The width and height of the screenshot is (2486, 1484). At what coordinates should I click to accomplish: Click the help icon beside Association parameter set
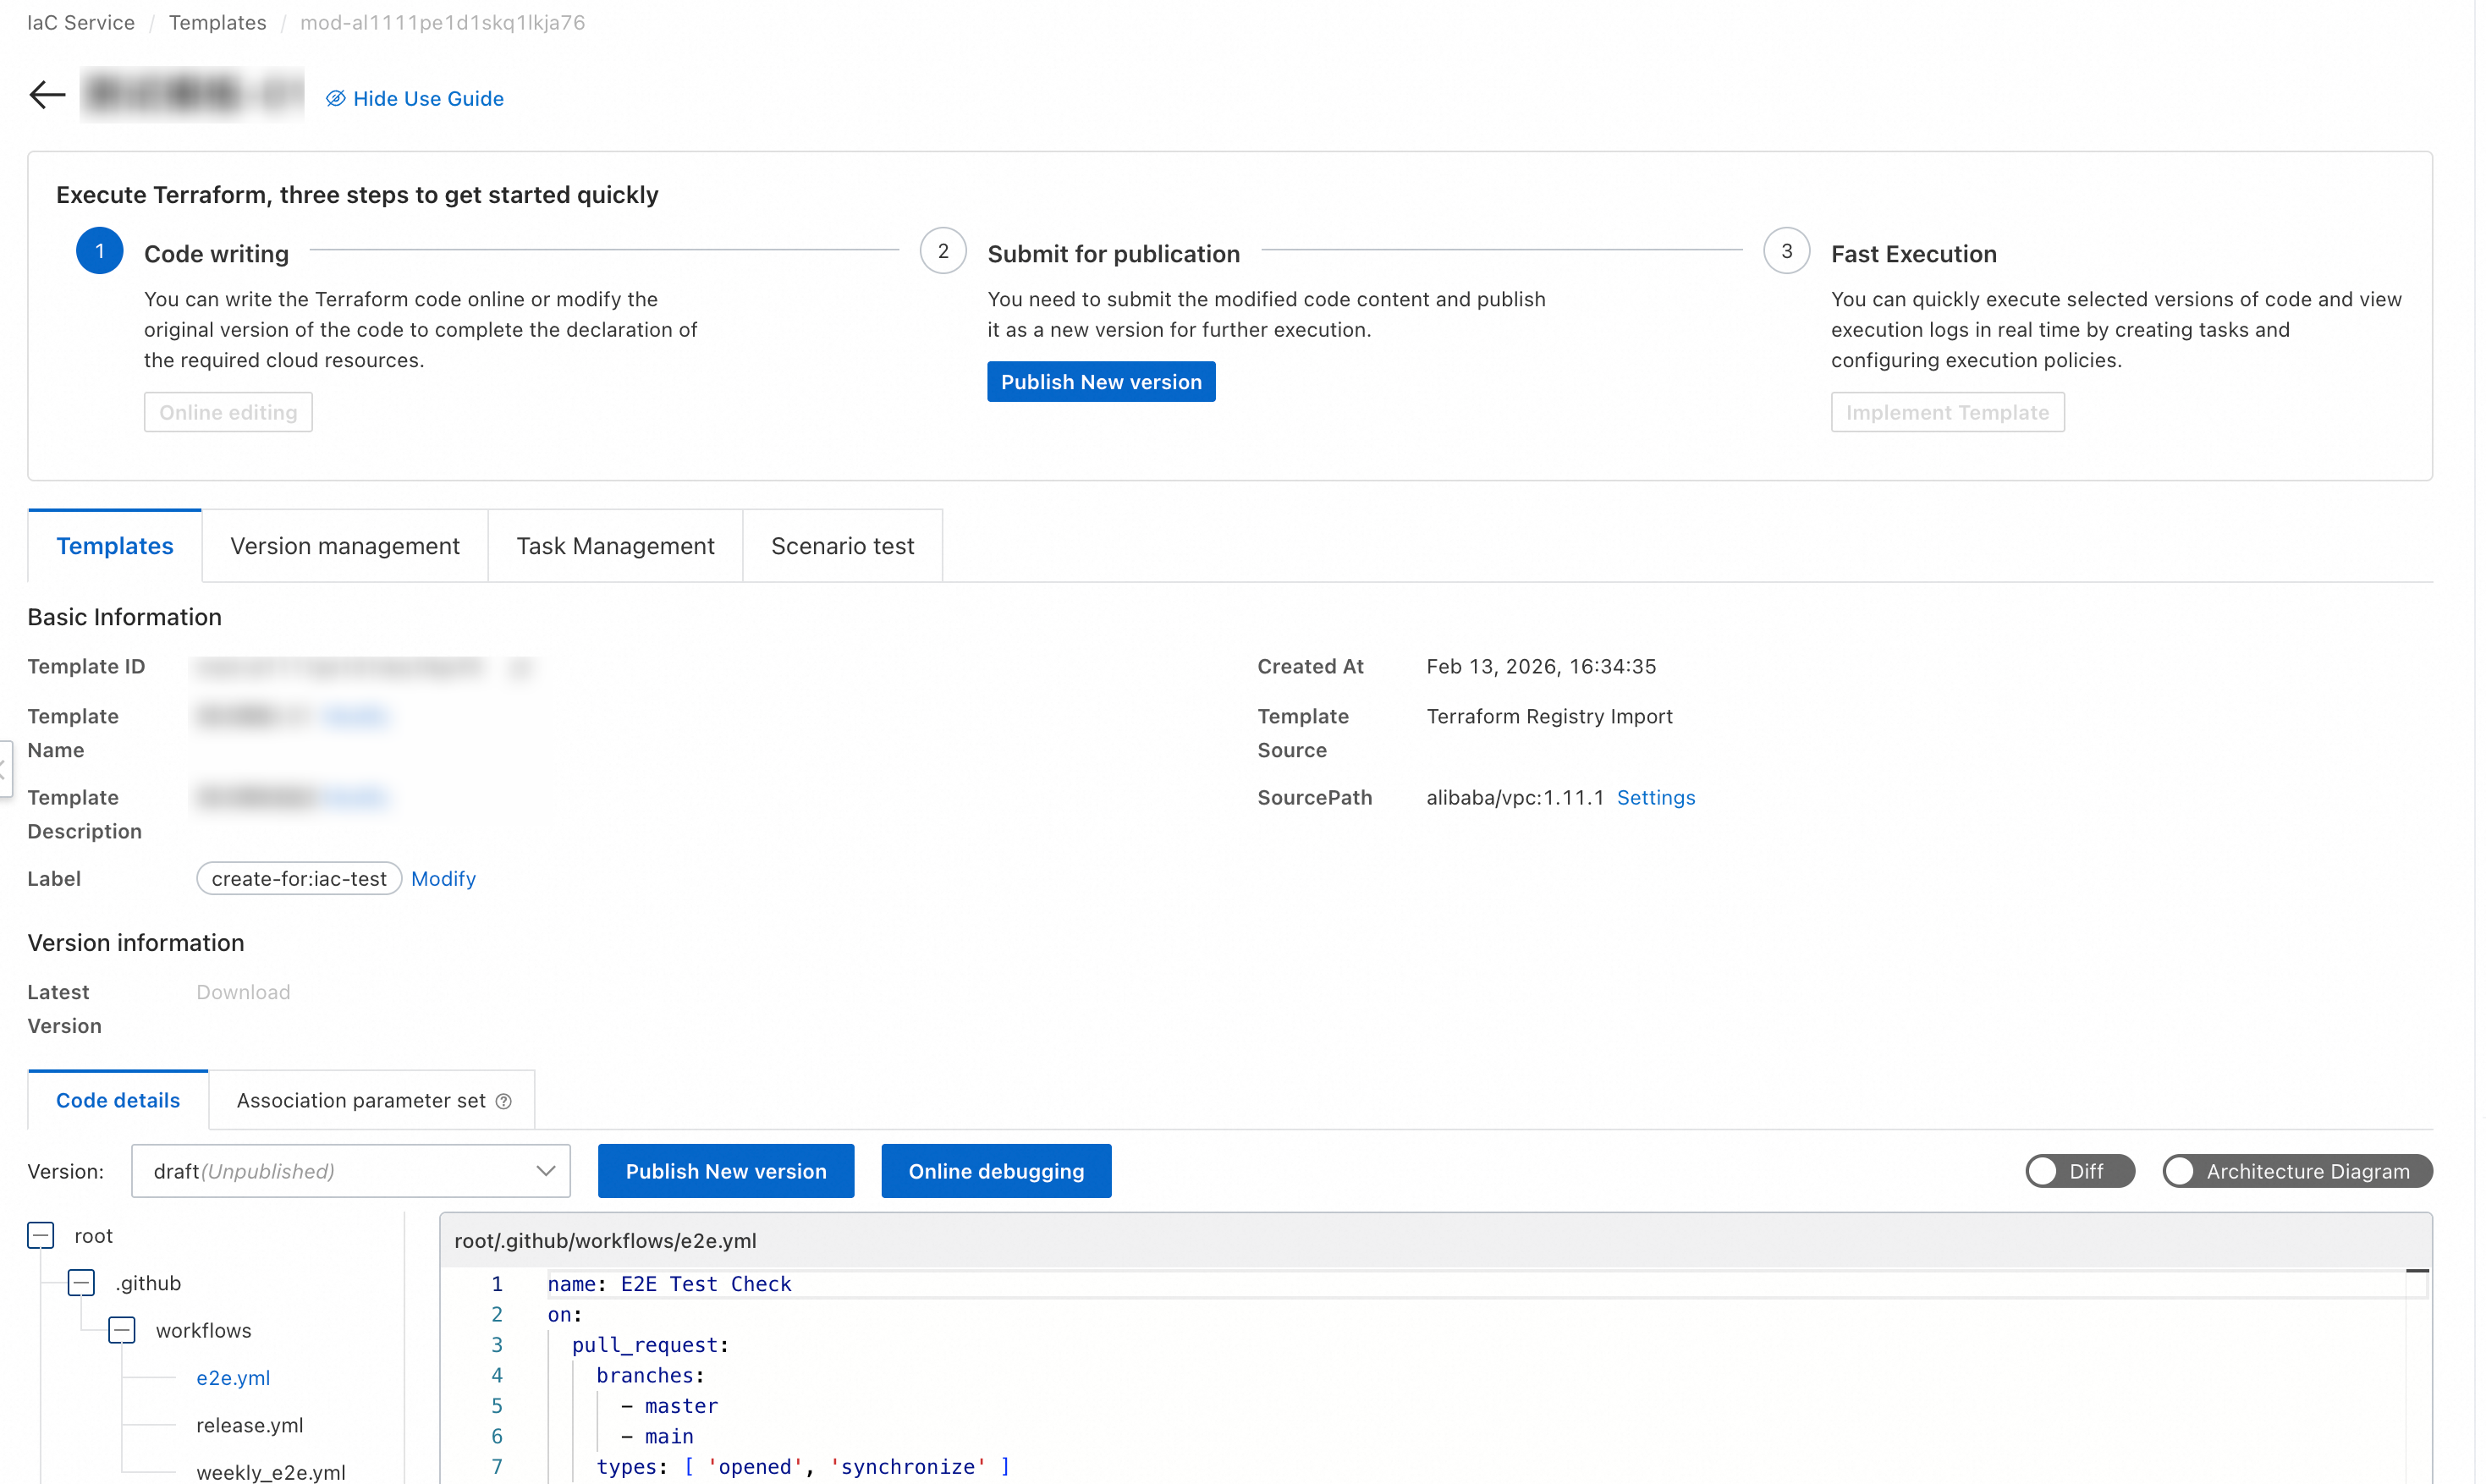tap(504, 1101)
